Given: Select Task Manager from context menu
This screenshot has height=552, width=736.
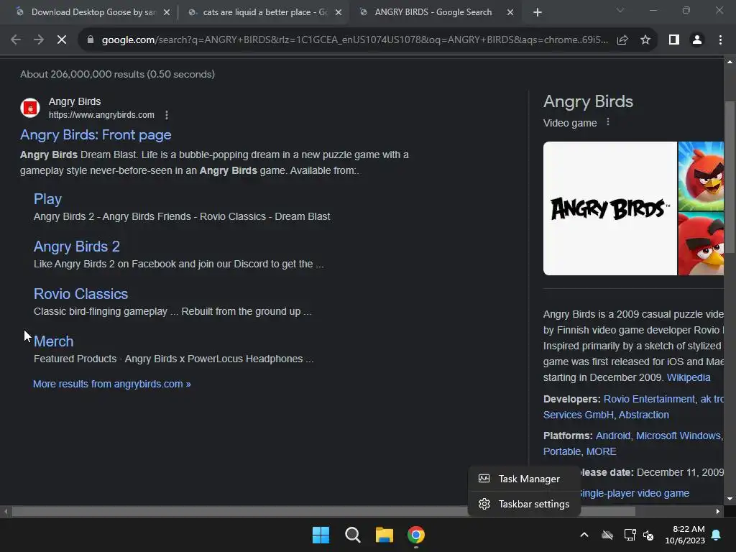Looking at the screenshot, I should (x=524, y=479).
